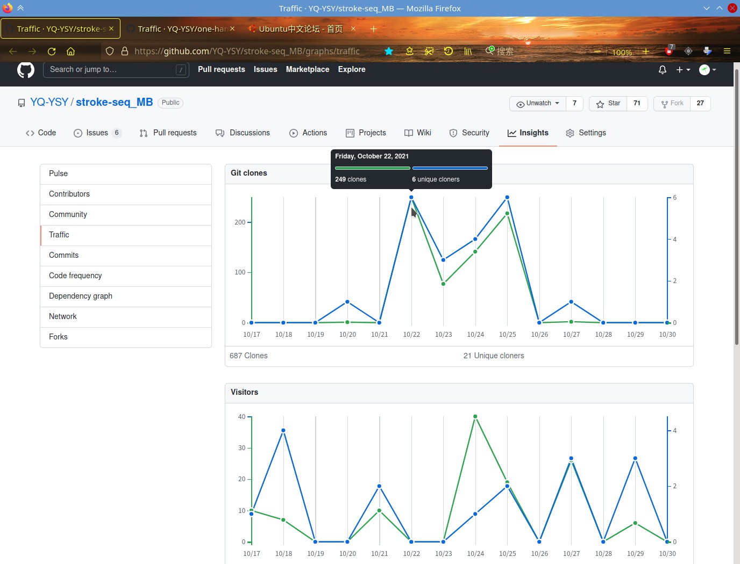Image resolution: width=740 pixels, height=564 pixels.
Task: Click the 10/24 visitors peak point
Action: [475, 416]
